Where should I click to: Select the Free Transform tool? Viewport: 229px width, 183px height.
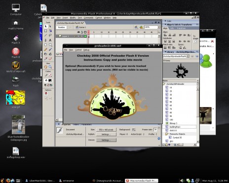[46, 31]
